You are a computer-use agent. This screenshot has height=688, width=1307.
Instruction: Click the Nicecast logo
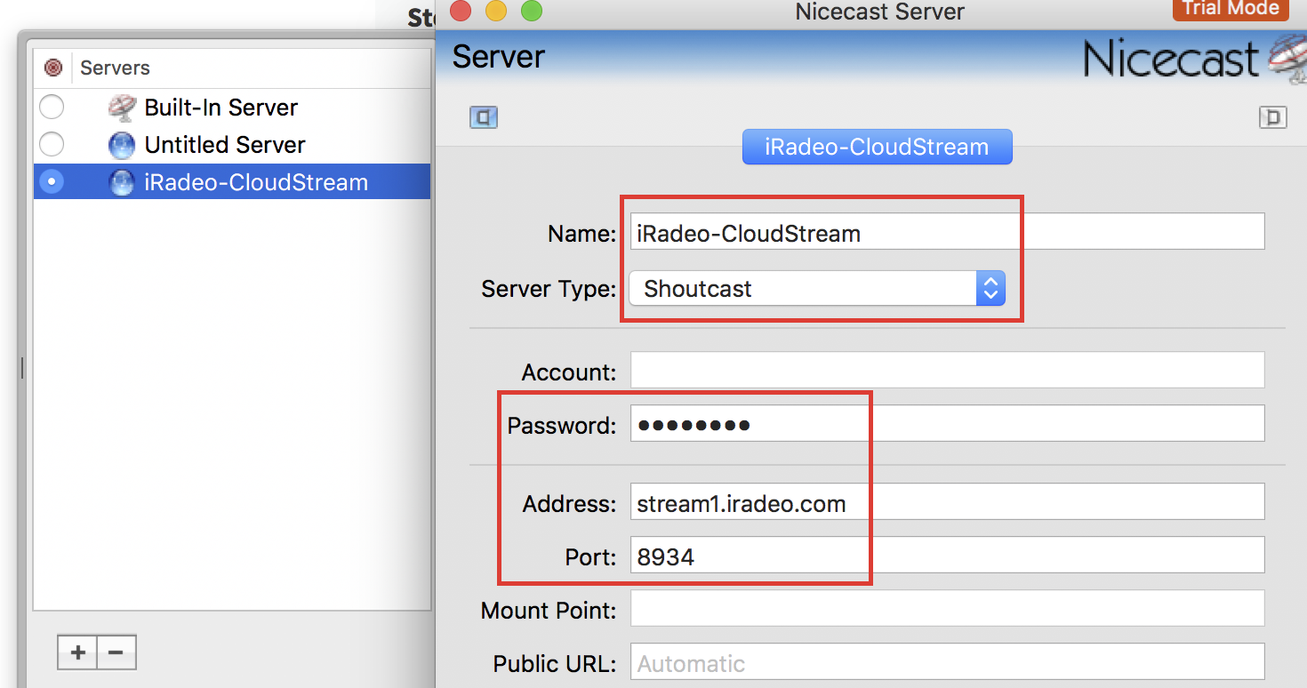pos(1193,59)
